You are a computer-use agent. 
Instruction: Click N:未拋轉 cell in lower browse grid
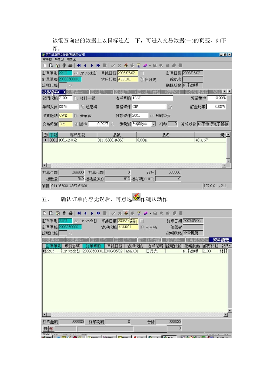click(192, 251)
